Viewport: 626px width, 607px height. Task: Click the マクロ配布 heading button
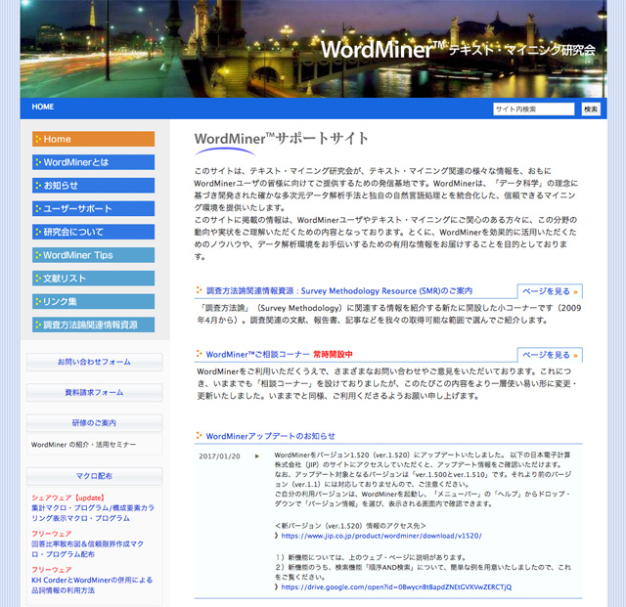tap(94, 476)
